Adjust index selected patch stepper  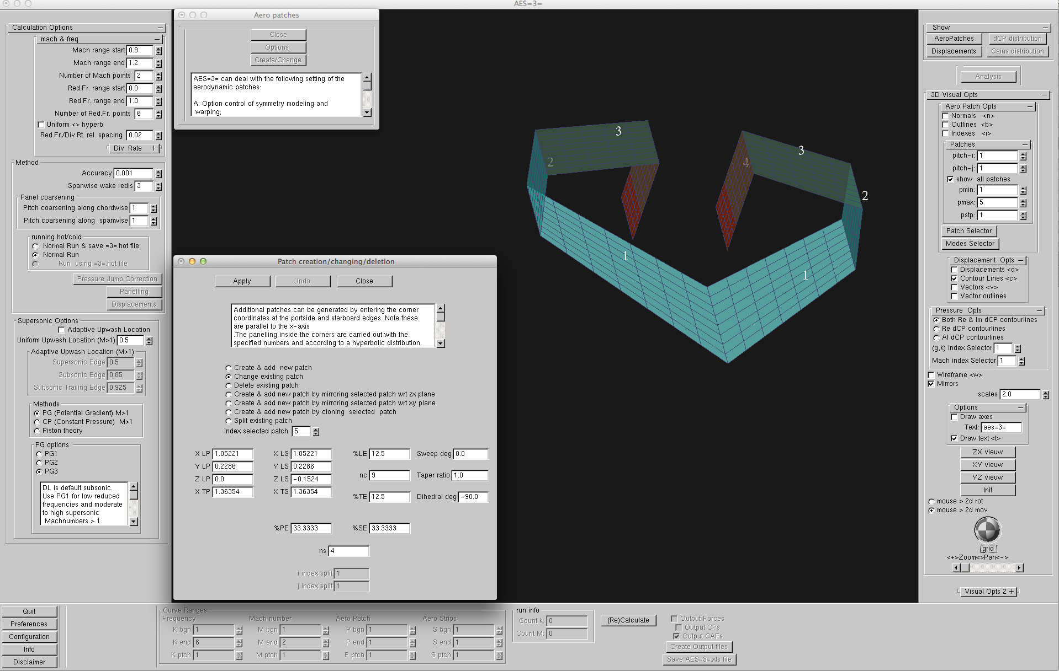(x=316, y=432)
